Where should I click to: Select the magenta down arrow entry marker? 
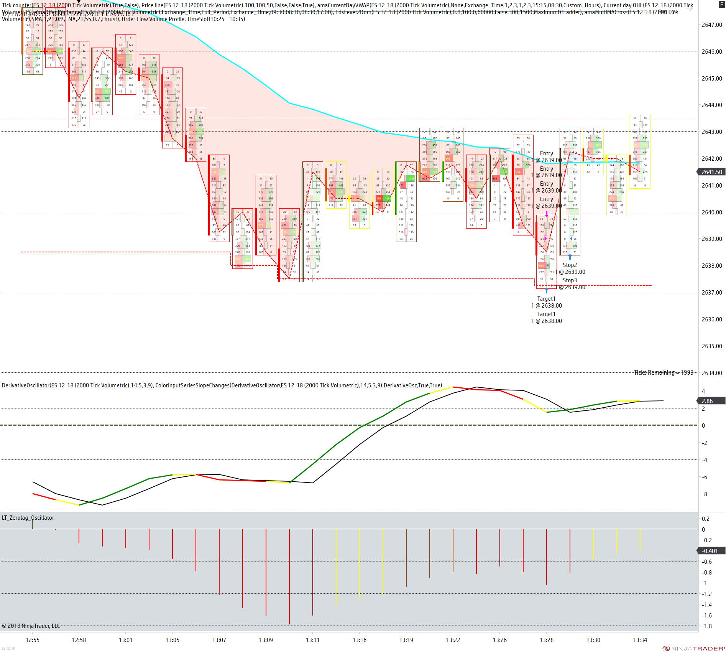(x=547, y=213)
